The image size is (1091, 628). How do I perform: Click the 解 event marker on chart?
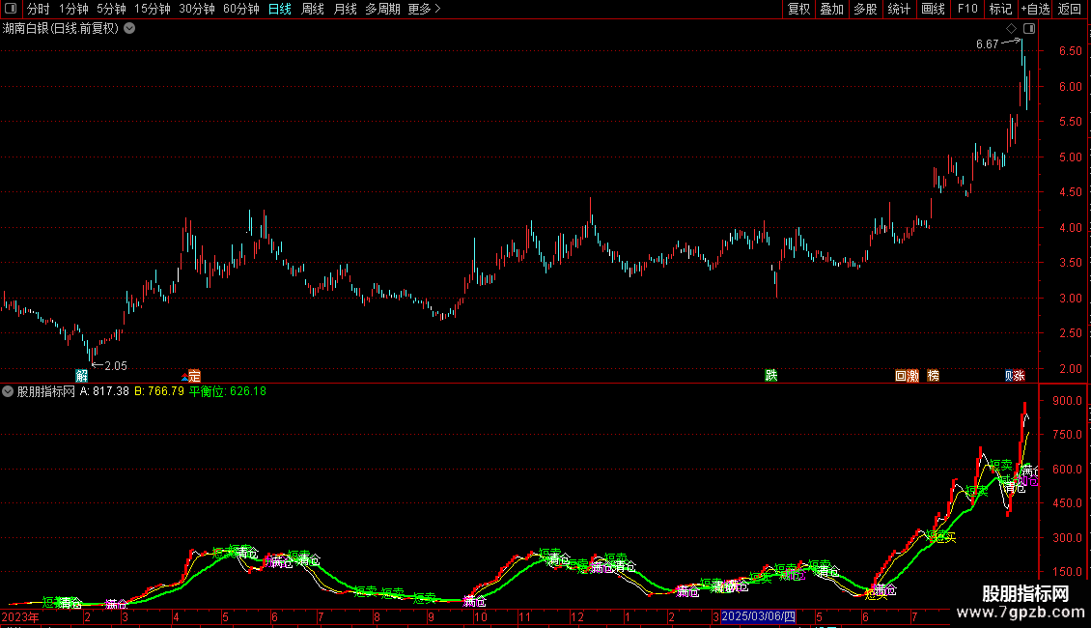coord(81,376)
